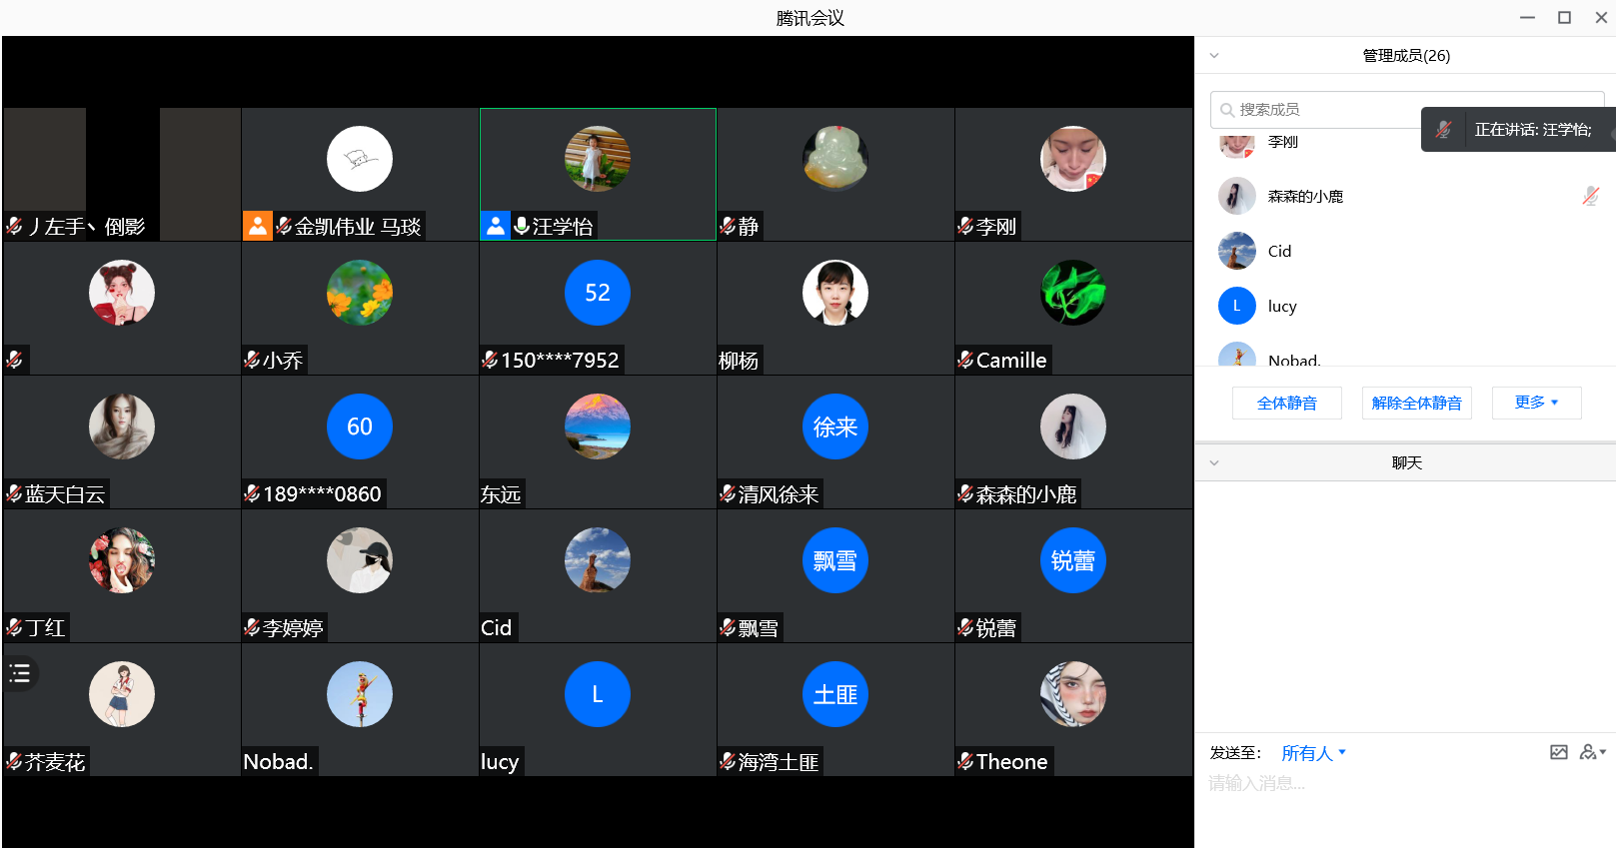
Task: Toggle the muted mic icon beside 丁红
Action: click(14, 627)
